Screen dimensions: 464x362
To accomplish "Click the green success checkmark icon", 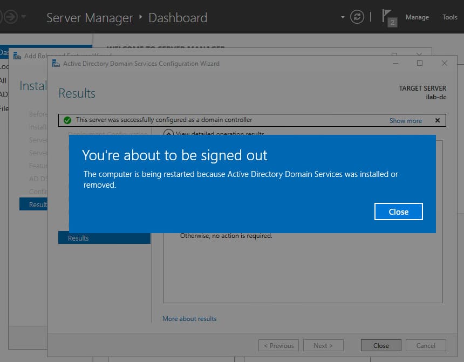I will [67, 120].
